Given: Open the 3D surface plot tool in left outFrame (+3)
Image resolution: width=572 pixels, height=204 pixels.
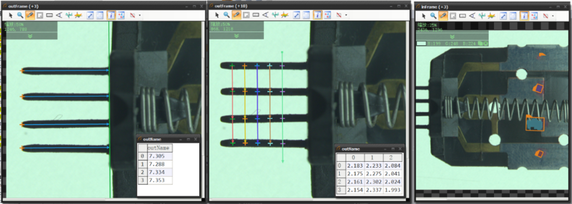Looking at the screenshot, I should tap(78, 15).
